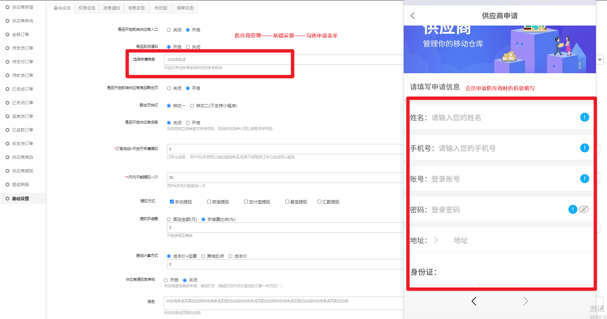Open 供应商商品 sidebar entry
The height and width of the screenshot is (319, 607).
[22, 157]
